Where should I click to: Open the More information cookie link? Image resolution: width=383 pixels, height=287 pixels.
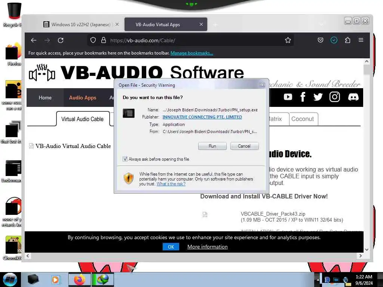pos(207,247)
